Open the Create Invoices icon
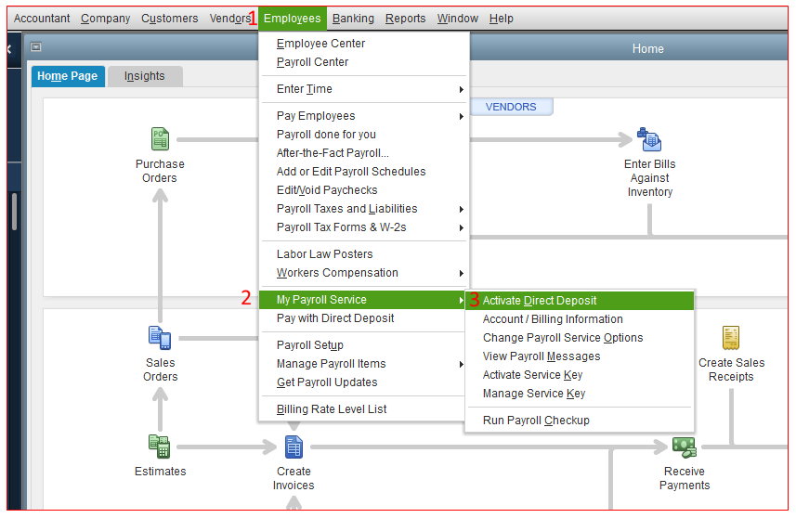 coord(294,447)
